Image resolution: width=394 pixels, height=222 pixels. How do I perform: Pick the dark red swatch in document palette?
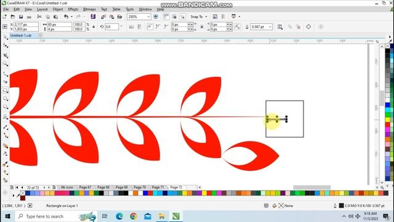coord(23,198)
